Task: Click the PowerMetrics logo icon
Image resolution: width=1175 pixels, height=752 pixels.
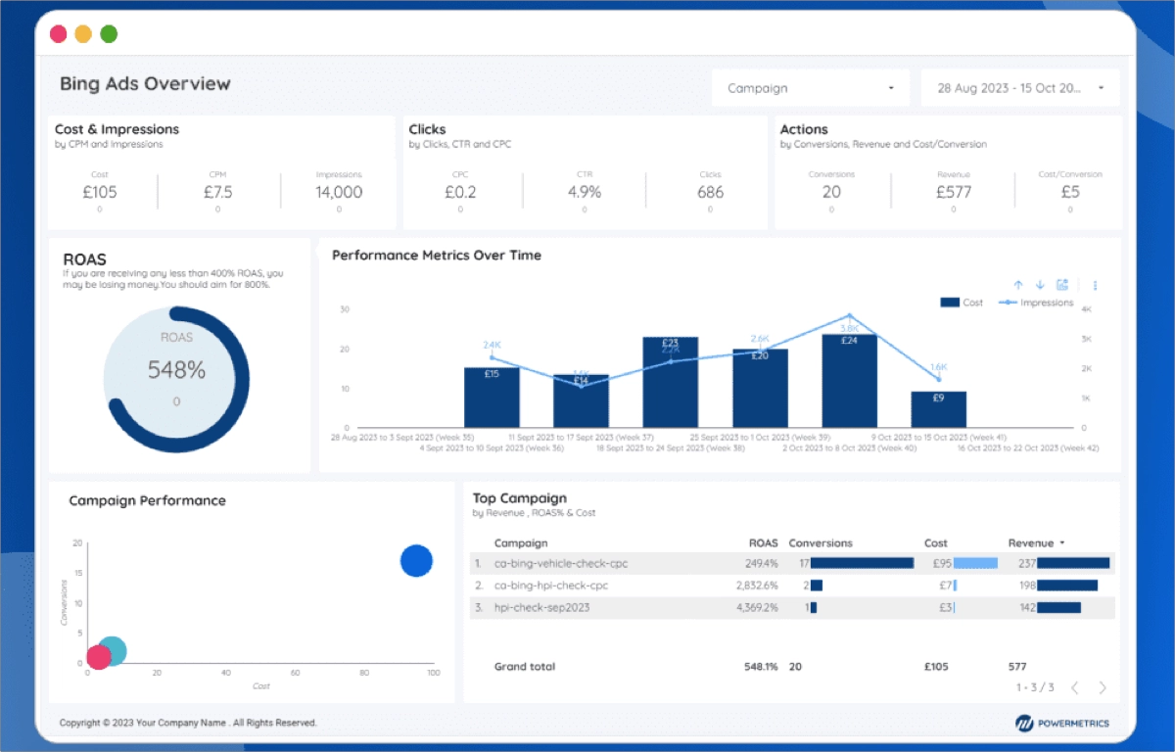Action: [x=1024, y=722]
